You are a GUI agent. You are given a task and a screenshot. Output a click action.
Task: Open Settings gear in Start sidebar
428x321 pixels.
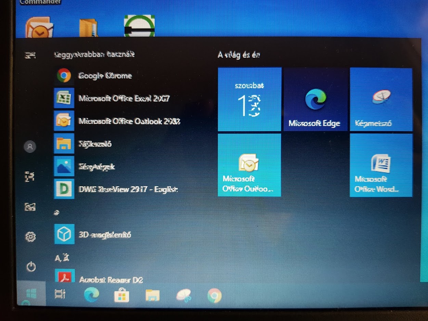coord(31,236)
